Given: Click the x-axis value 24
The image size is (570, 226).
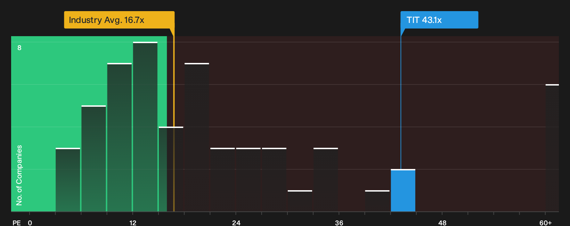Looking at the screenshot, I should 236,223.
